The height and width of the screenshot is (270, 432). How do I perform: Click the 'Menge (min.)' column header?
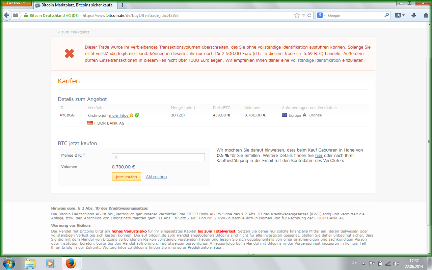point(183,108)
